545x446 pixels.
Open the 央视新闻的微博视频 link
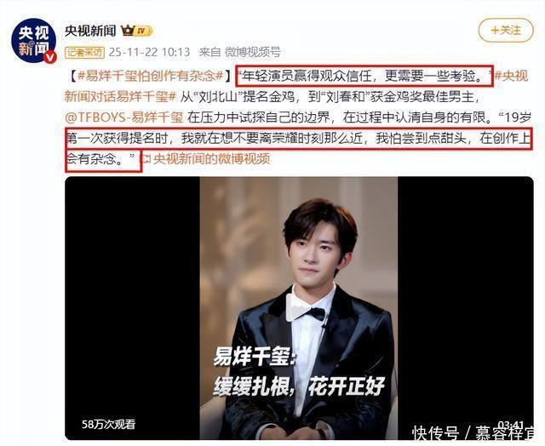(211, 159)
